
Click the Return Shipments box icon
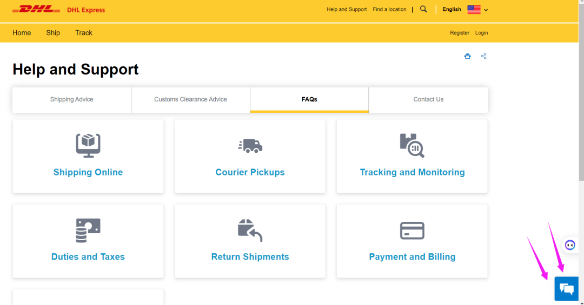(x=250, y=231)
